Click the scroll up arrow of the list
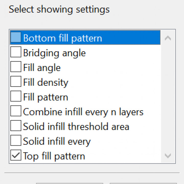Viewport: 184px width, 184px height. (168, 38)
